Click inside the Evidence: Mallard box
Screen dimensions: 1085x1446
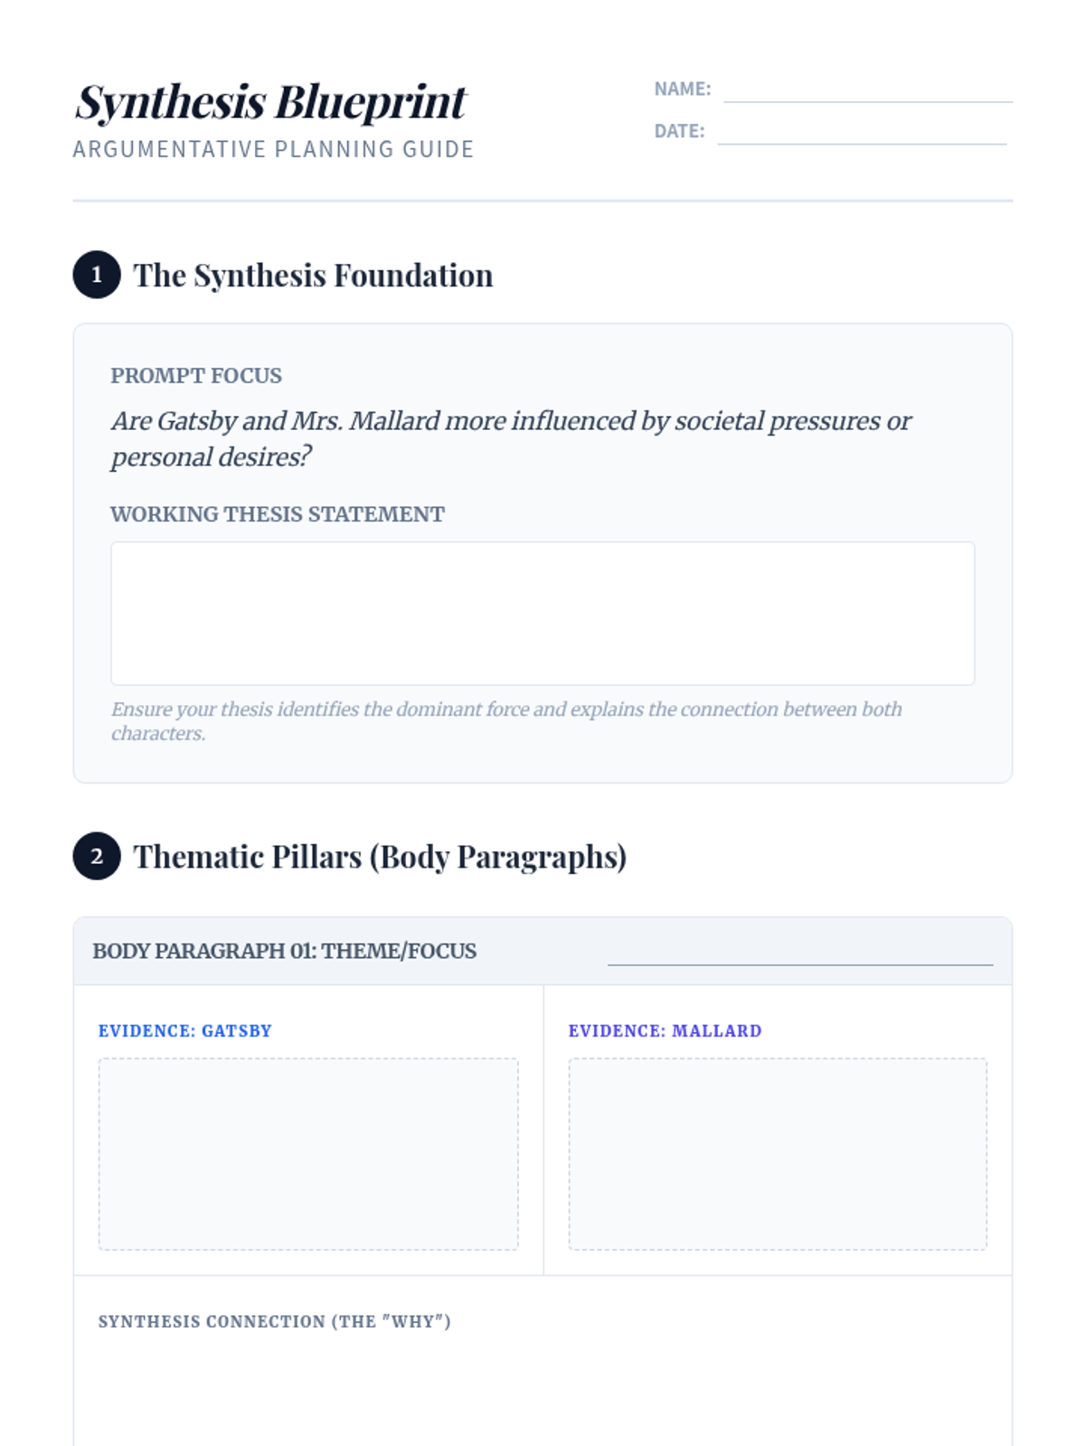(778, 1153)
